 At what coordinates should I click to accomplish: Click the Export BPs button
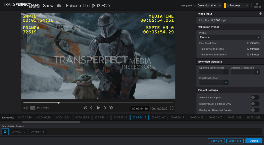(x=235, y=141)
